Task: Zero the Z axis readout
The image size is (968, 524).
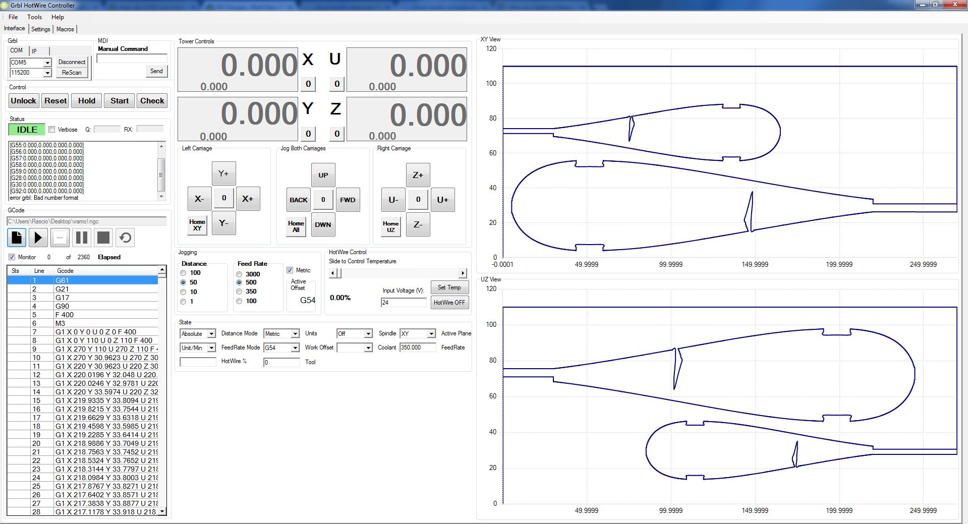Action: coord(337,134)
